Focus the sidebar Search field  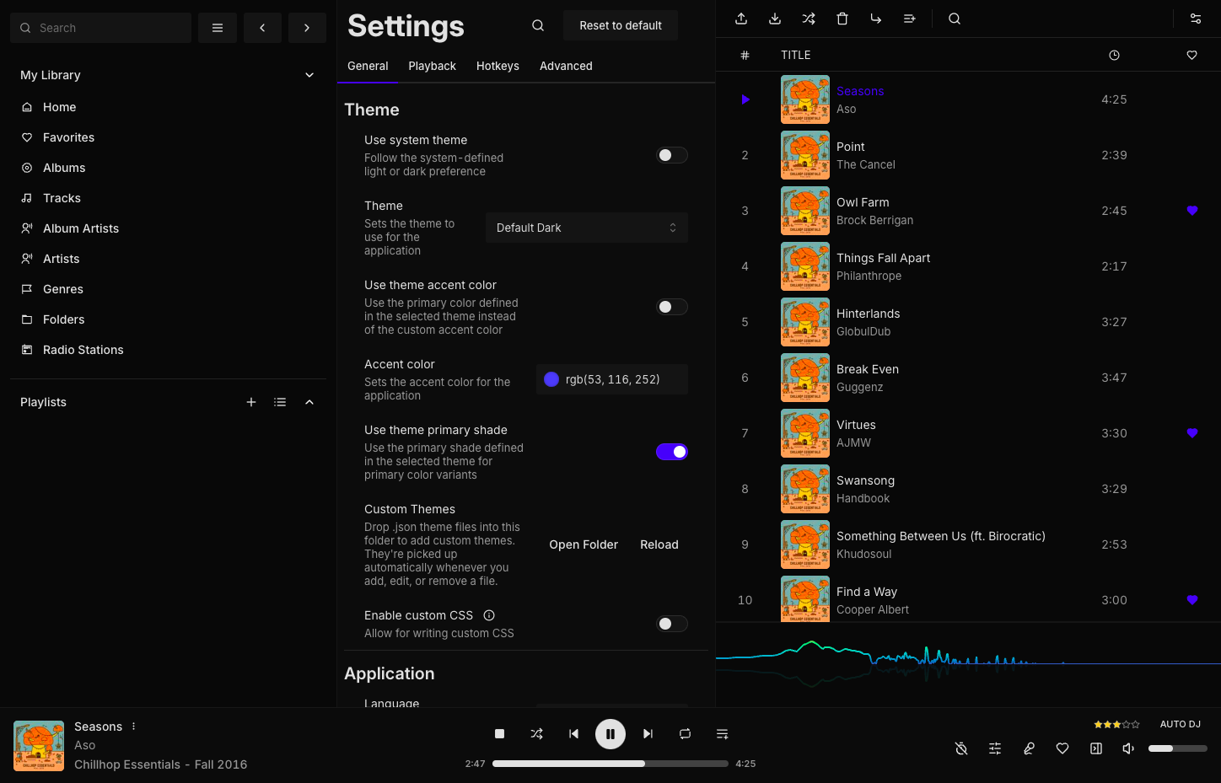[101, 28]
